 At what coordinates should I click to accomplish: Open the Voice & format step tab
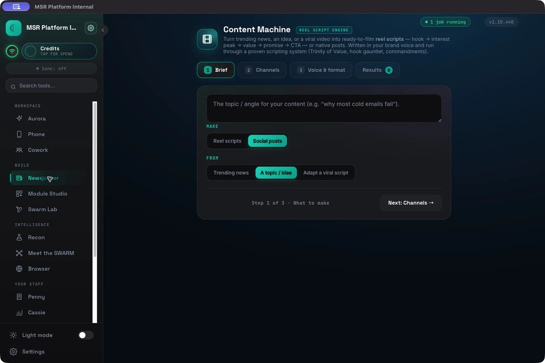pos(321,70)
